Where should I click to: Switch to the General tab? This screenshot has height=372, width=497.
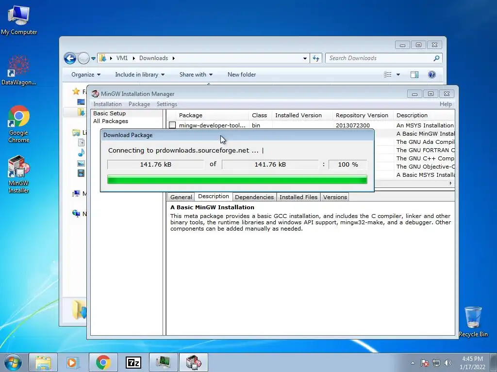181,197
